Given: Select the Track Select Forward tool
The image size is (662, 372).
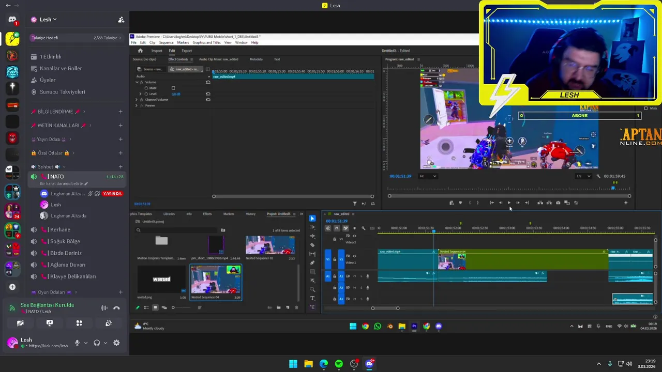Looking at the screenshot, I should tap(312, 227).
